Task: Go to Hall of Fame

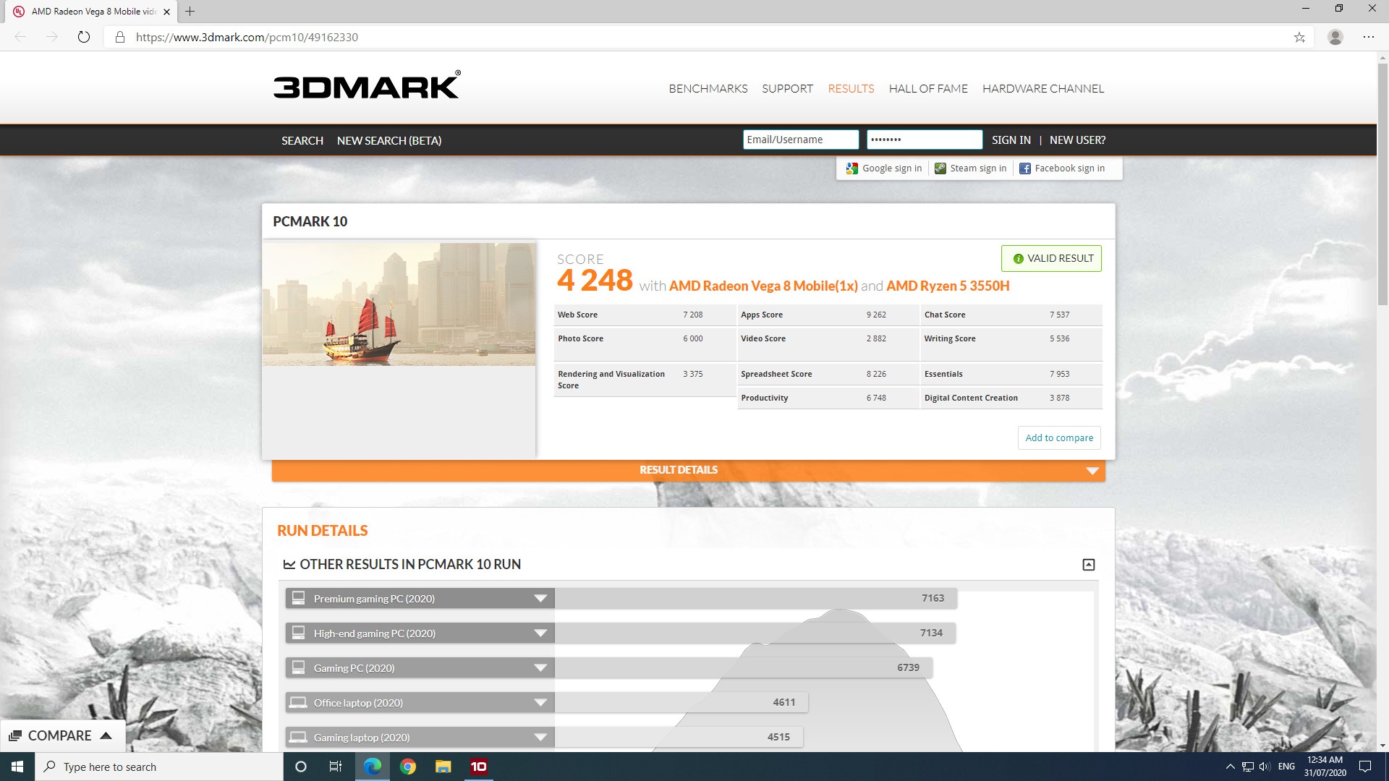Action: [x=928, y=88]
